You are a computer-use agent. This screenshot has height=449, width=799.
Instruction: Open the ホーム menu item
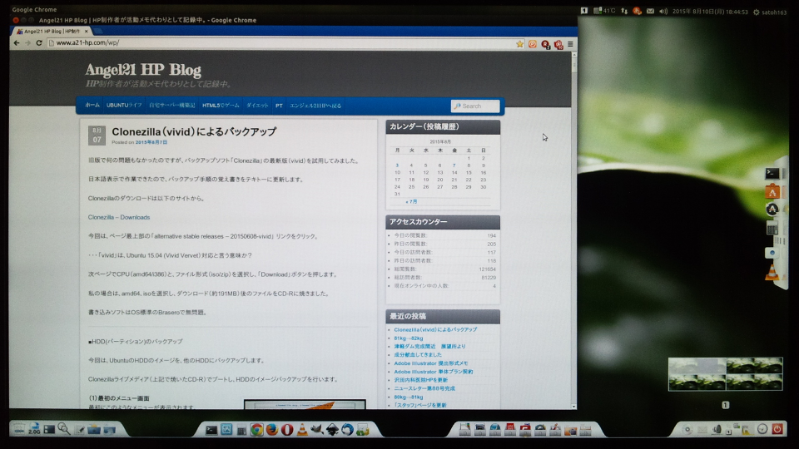click(x=92, y=106)
